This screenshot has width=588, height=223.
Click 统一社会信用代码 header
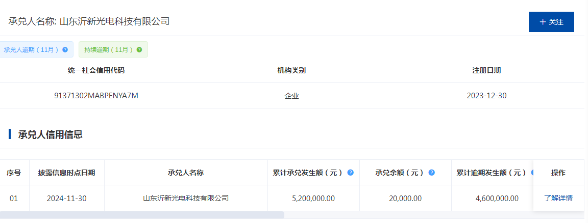coord(96,70)
